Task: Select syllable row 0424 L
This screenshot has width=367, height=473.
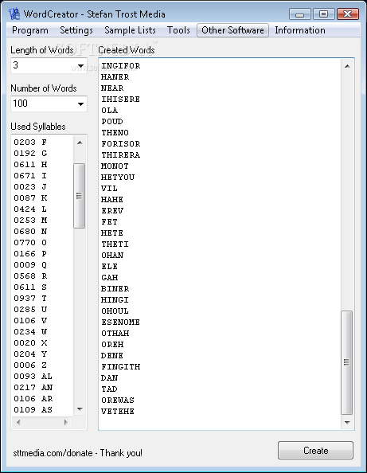Action: (30, 209)
